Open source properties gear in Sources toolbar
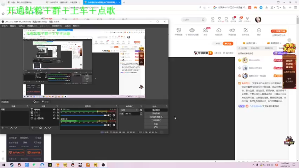299x168 pixels. tap(40, 128)
